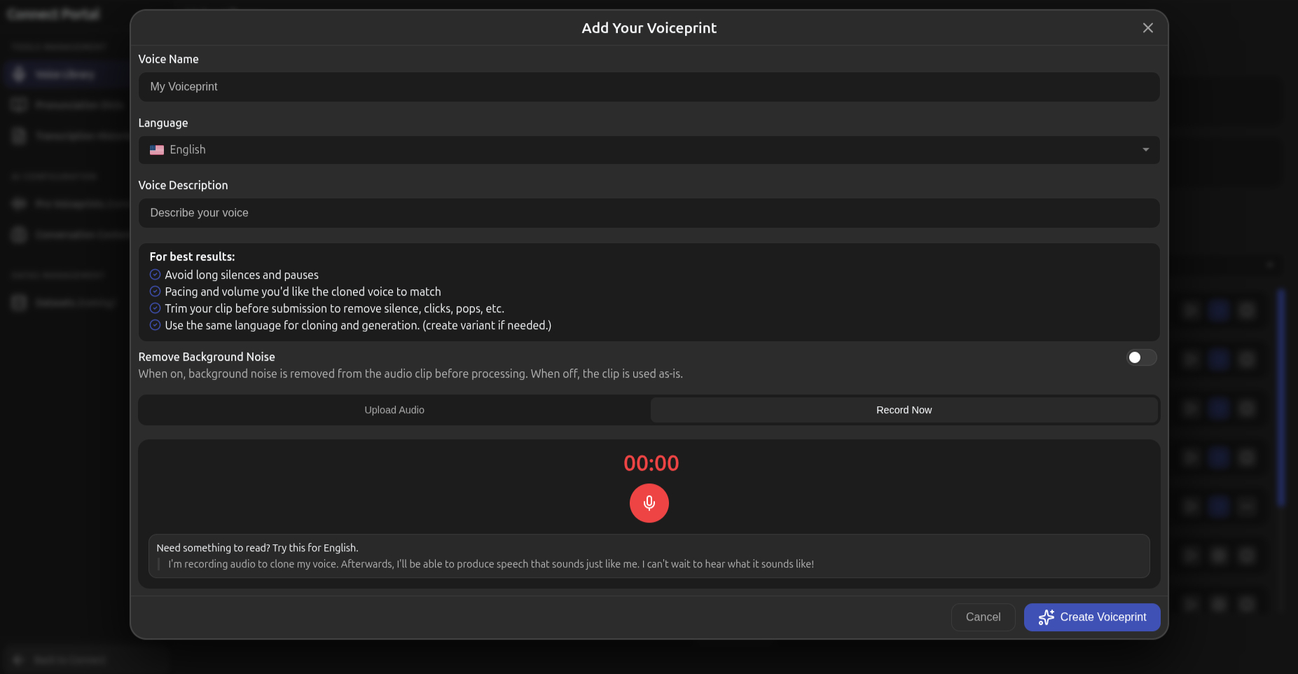Click the 00:00 recording timer
1298x674 pixels.
point(651,463)
